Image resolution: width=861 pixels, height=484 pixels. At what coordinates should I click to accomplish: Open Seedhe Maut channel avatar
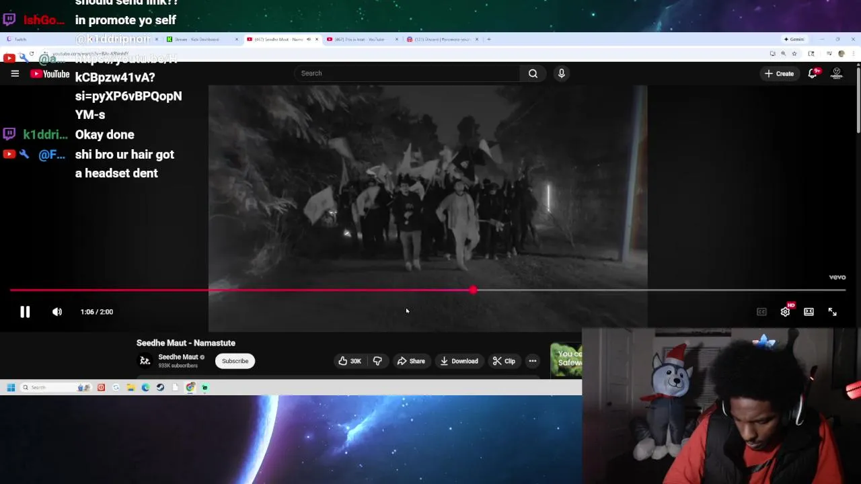[145, 361]
